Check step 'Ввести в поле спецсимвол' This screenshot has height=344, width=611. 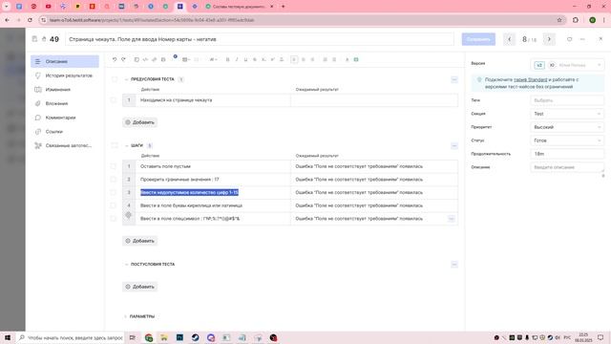(114, 219)
